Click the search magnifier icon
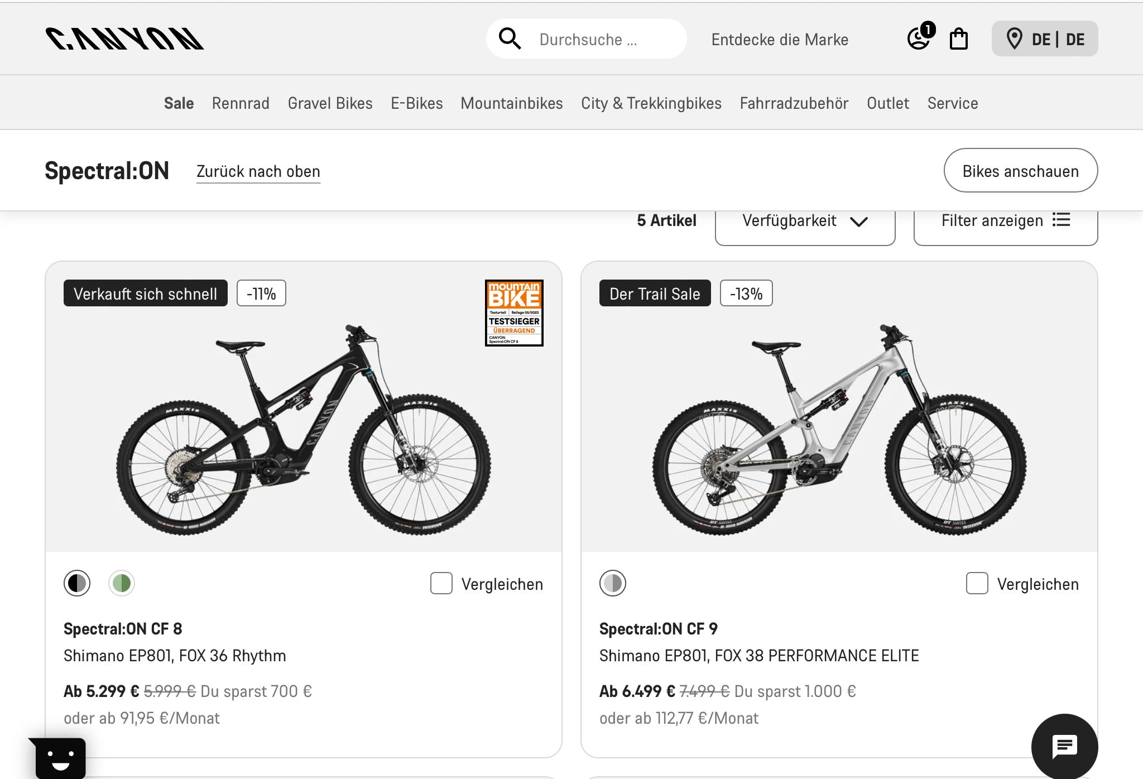 (x=510, y=39)
